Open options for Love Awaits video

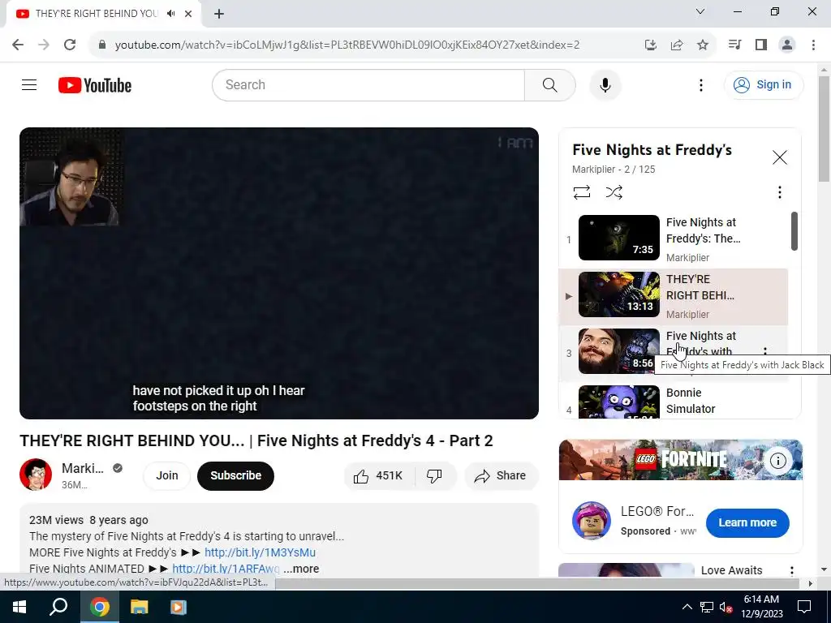pyautogui.click(x=791, y=570)
